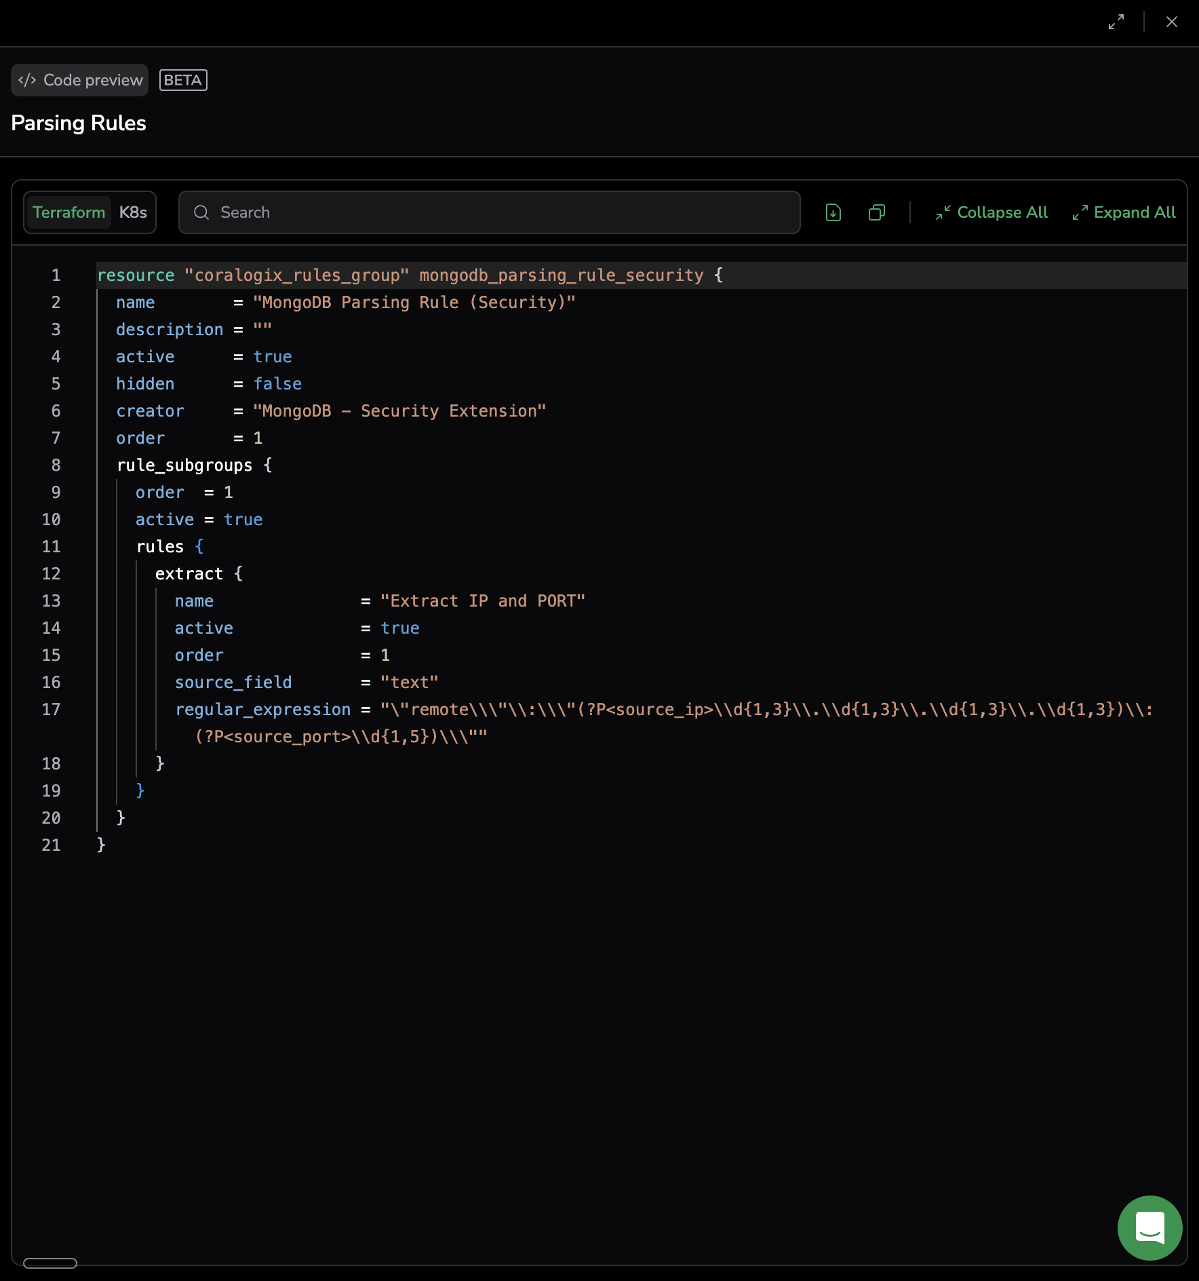Image resolution: width=1199 pixels, height=1281 pixels.
Task: Click the search magnifier icon
Action: pos(201,212)
